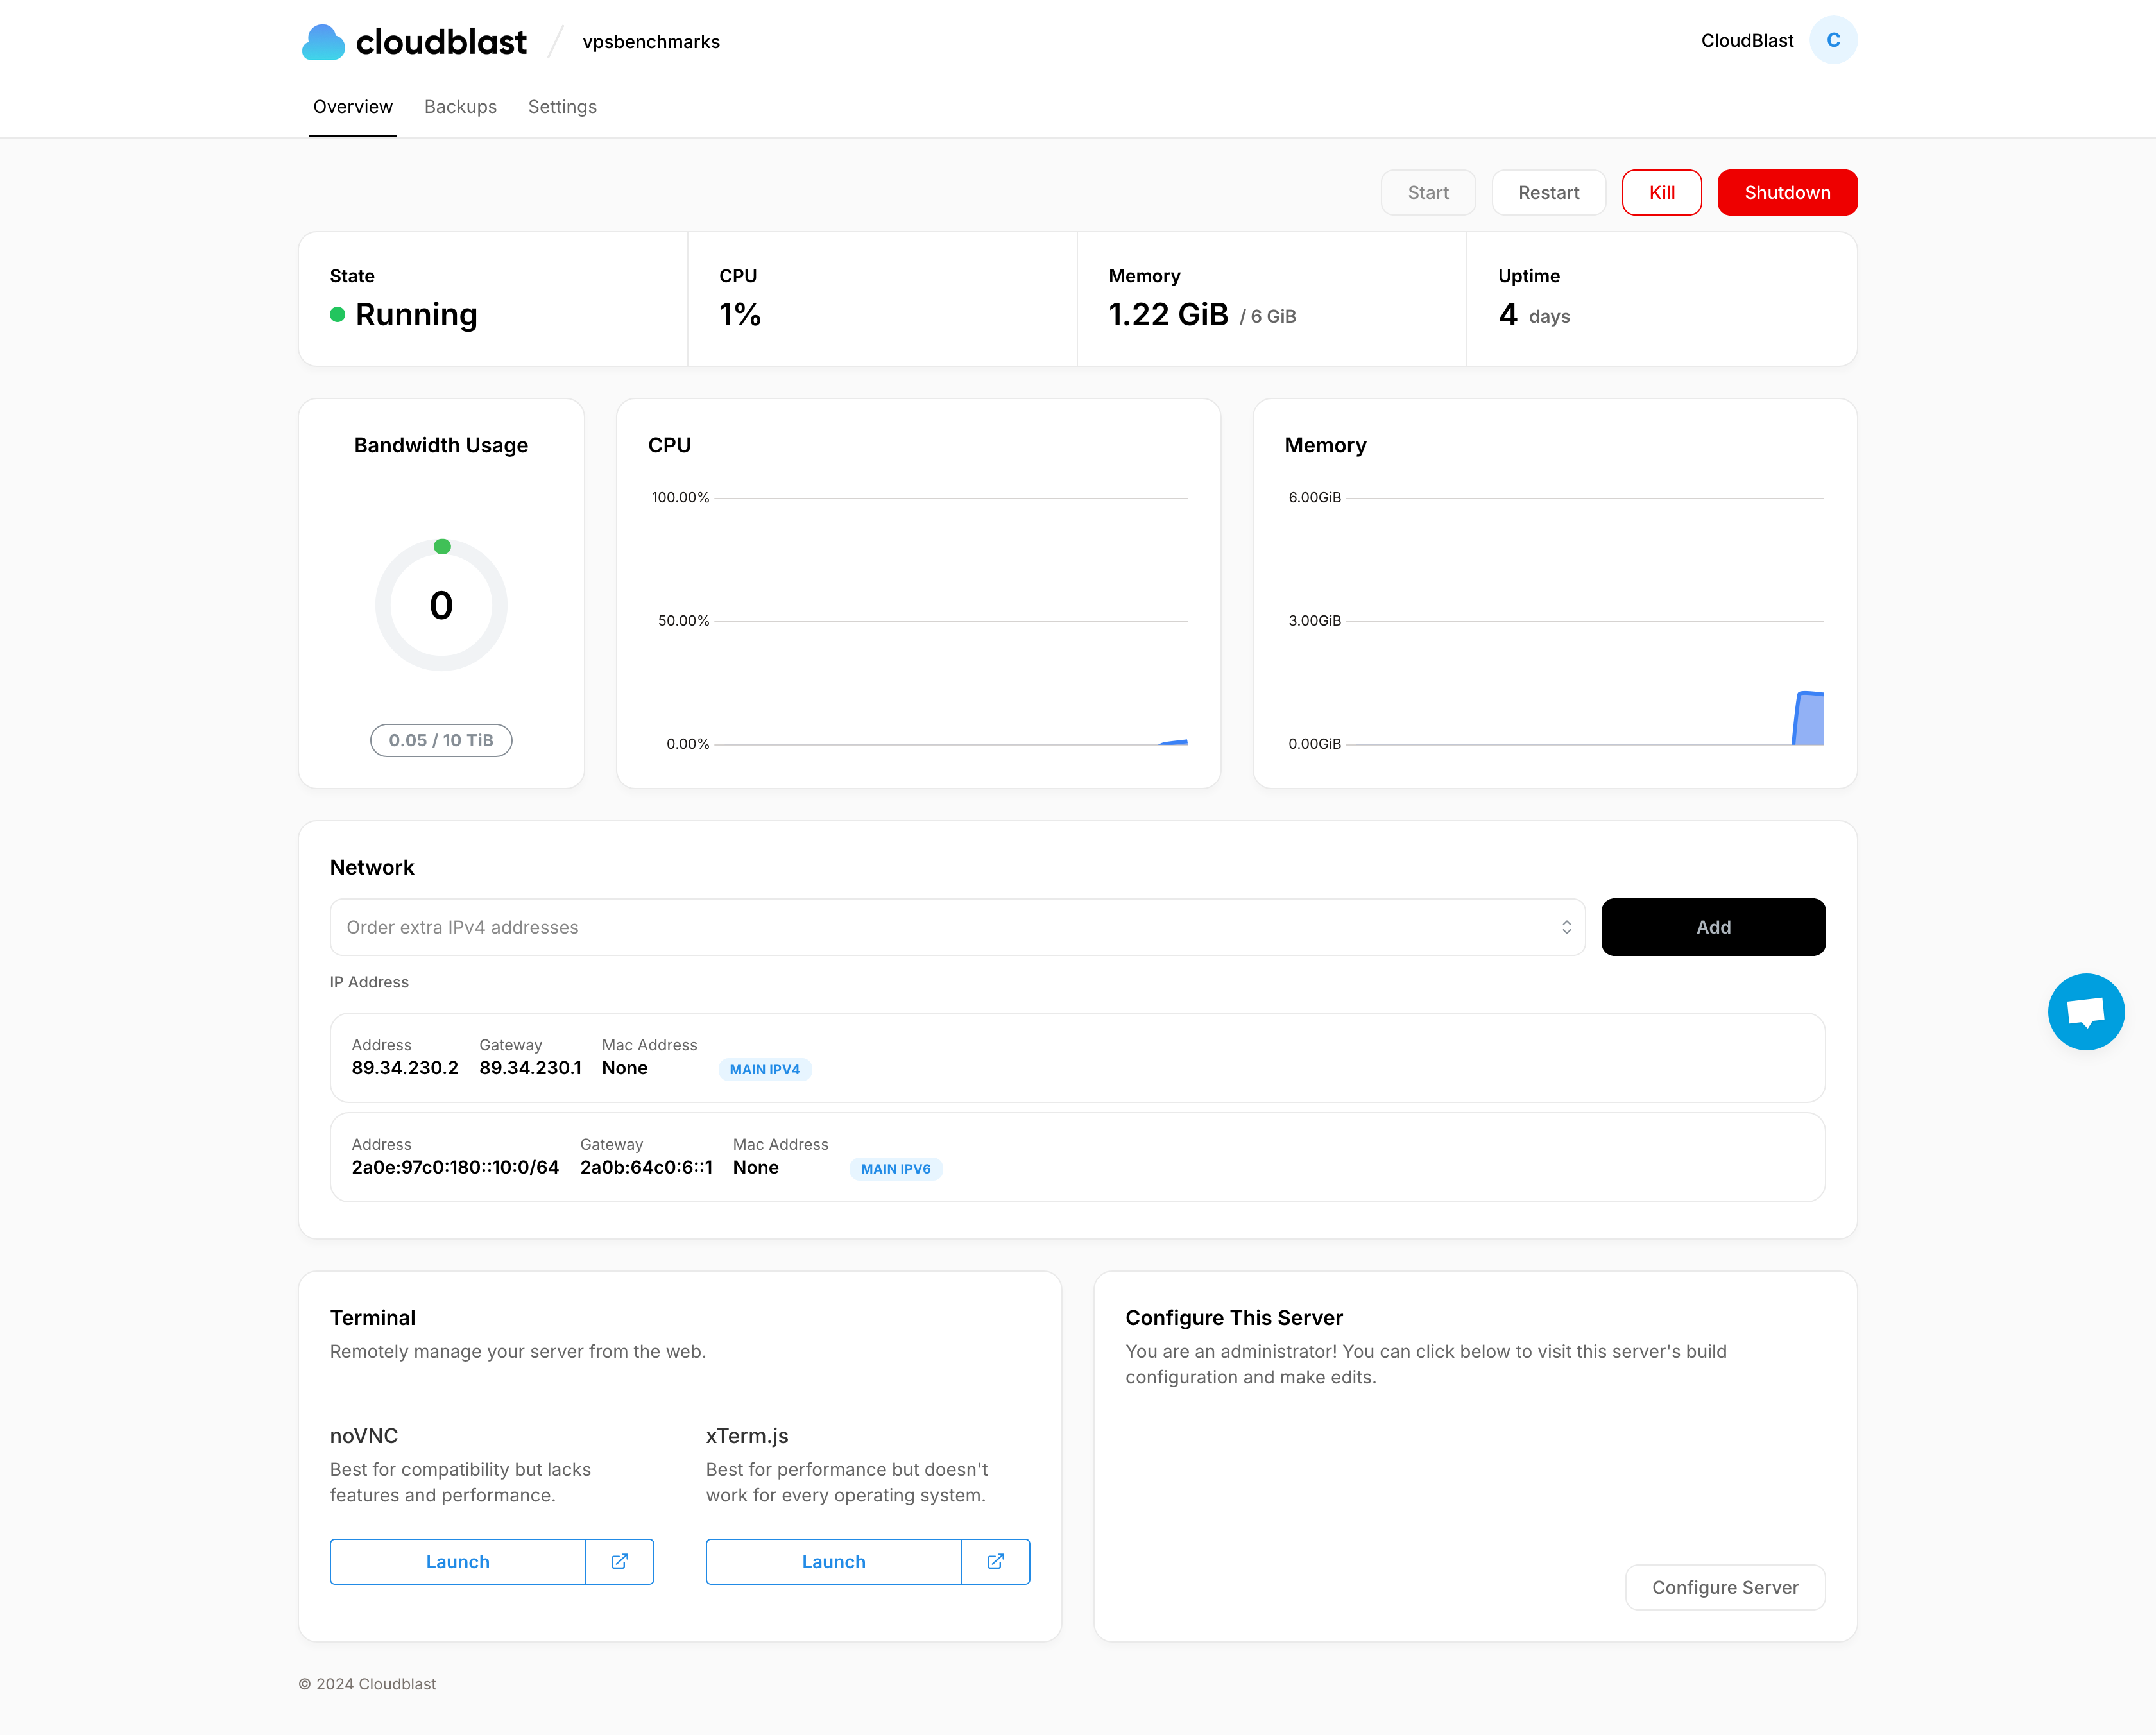Click the Memory chart 3.00GiB label

coord(1314,621)
